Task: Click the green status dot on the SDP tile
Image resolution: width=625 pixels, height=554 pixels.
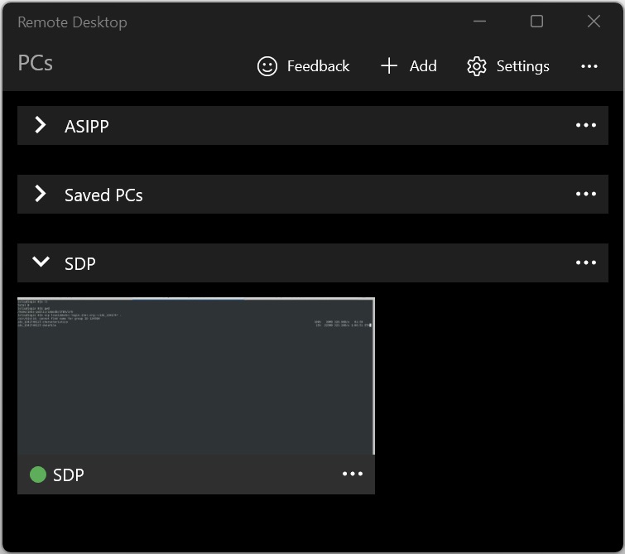Action: pyautogui.click(x=38, y=475)
